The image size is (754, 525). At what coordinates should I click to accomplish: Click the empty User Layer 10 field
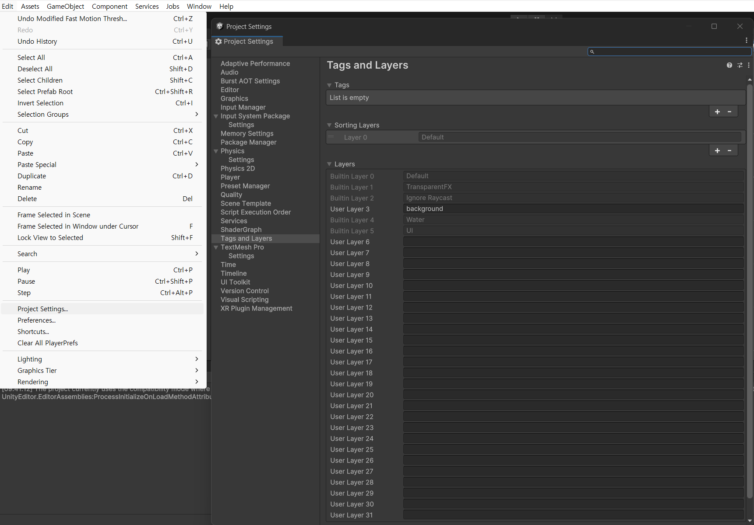(573, 285)
